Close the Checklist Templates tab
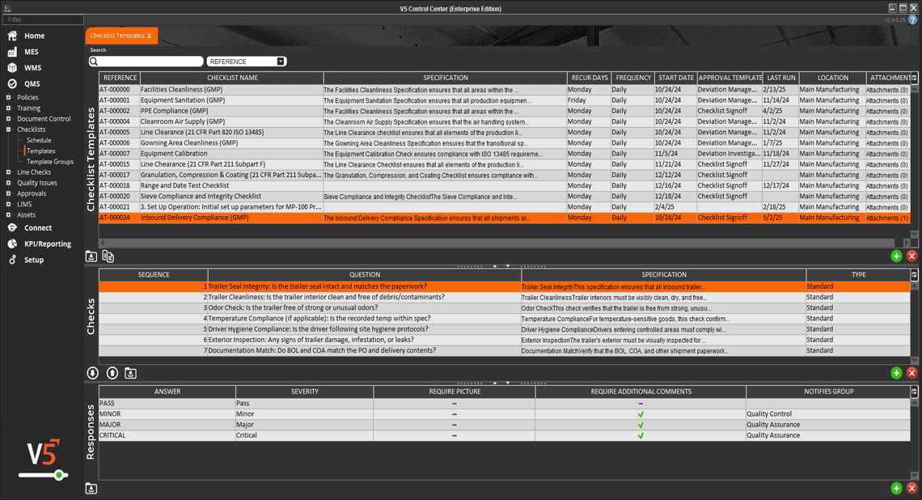Image resolution: width=922 pixels, height=500 pixels. [150, 36]
